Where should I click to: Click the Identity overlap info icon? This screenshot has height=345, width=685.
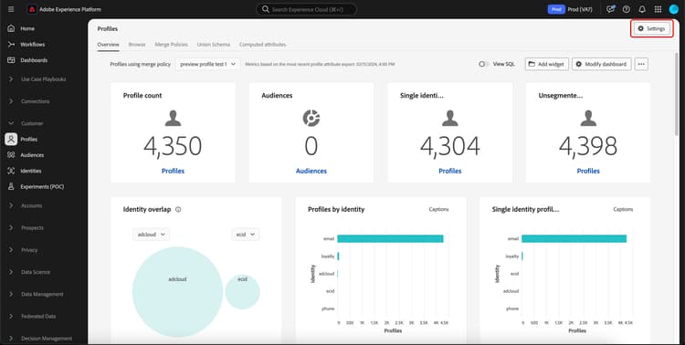tap(178, 210)
